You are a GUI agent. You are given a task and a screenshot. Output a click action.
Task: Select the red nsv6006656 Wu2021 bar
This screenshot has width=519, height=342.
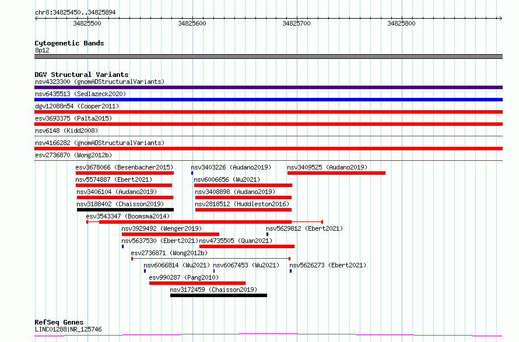coord(243,185)
